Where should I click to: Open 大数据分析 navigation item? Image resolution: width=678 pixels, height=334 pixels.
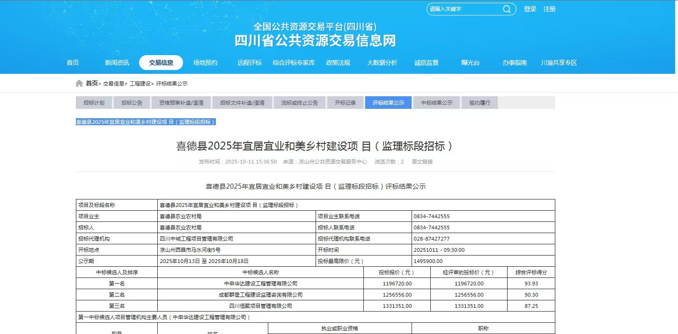(382, 63)
